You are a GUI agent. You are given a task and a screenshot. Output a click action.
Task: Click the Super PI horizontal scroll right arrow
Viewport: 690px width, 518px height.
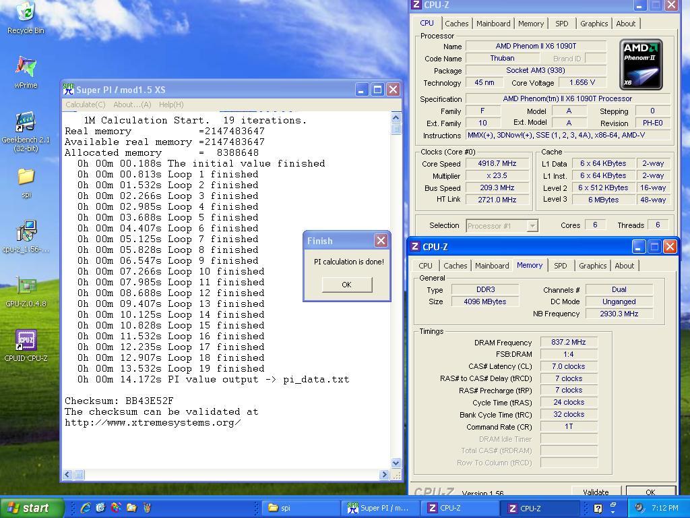point(384,475)
